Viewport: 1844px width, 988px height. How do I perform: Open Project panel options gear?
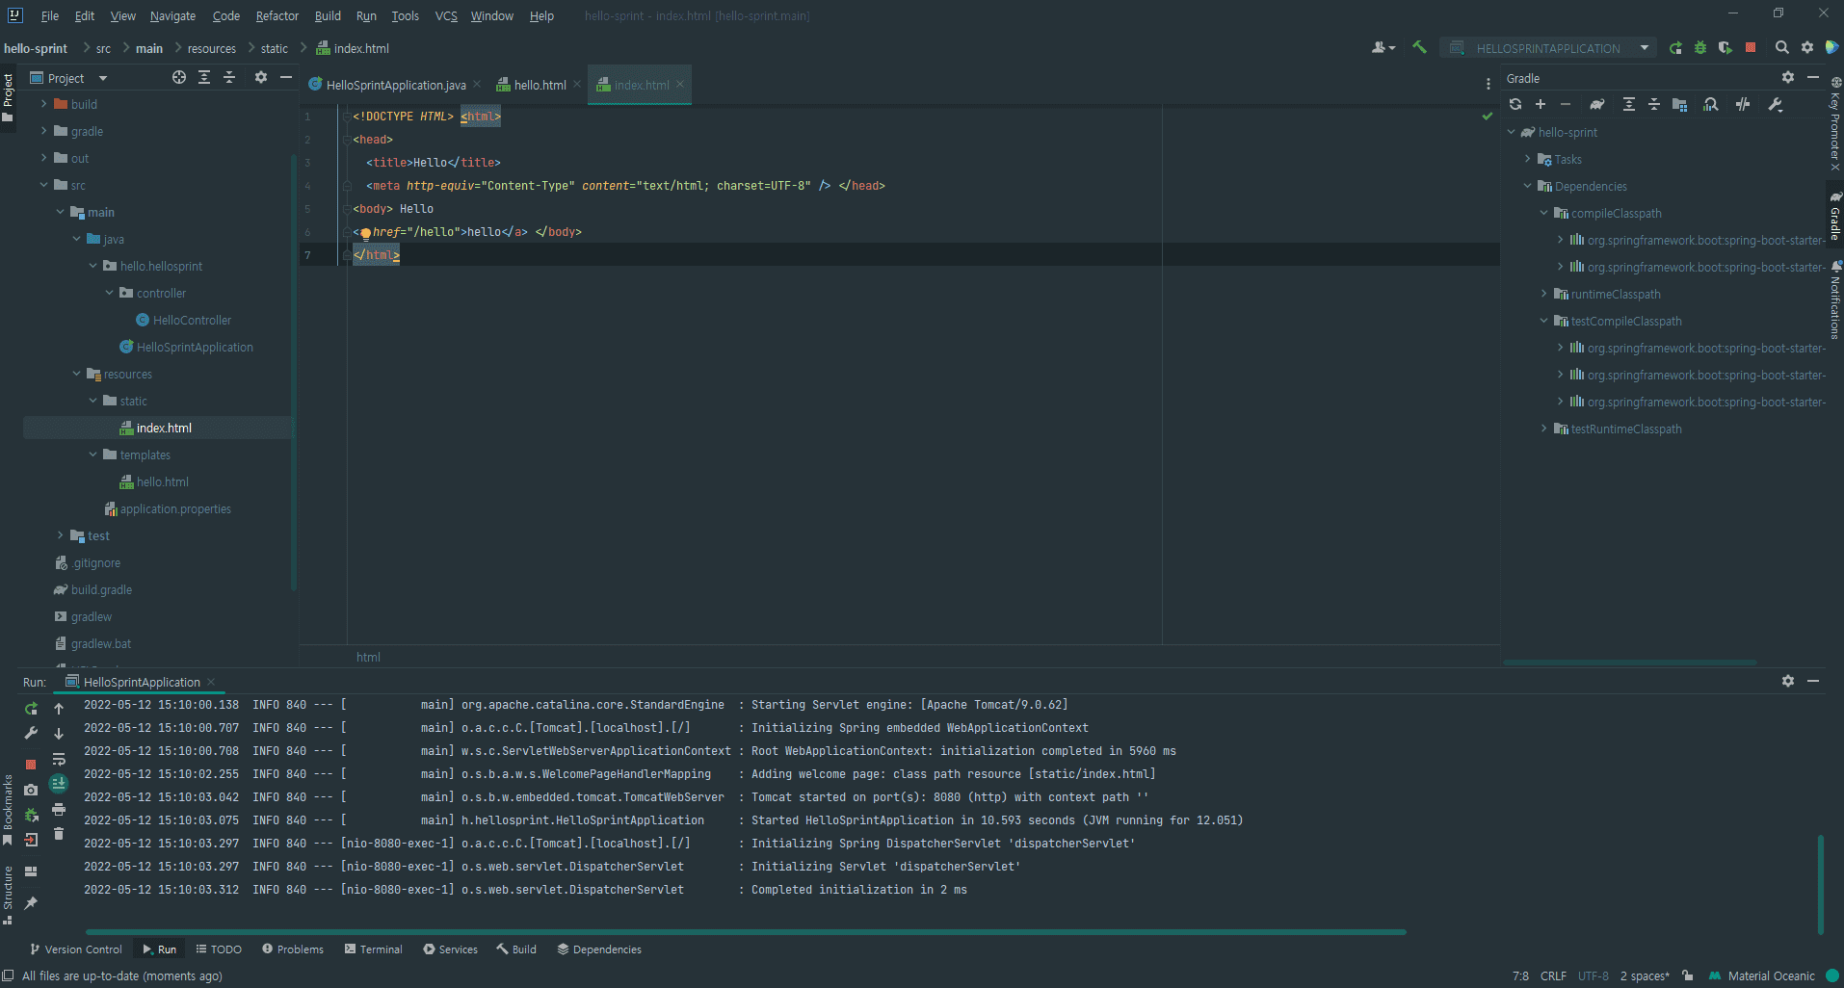point(261,77)
